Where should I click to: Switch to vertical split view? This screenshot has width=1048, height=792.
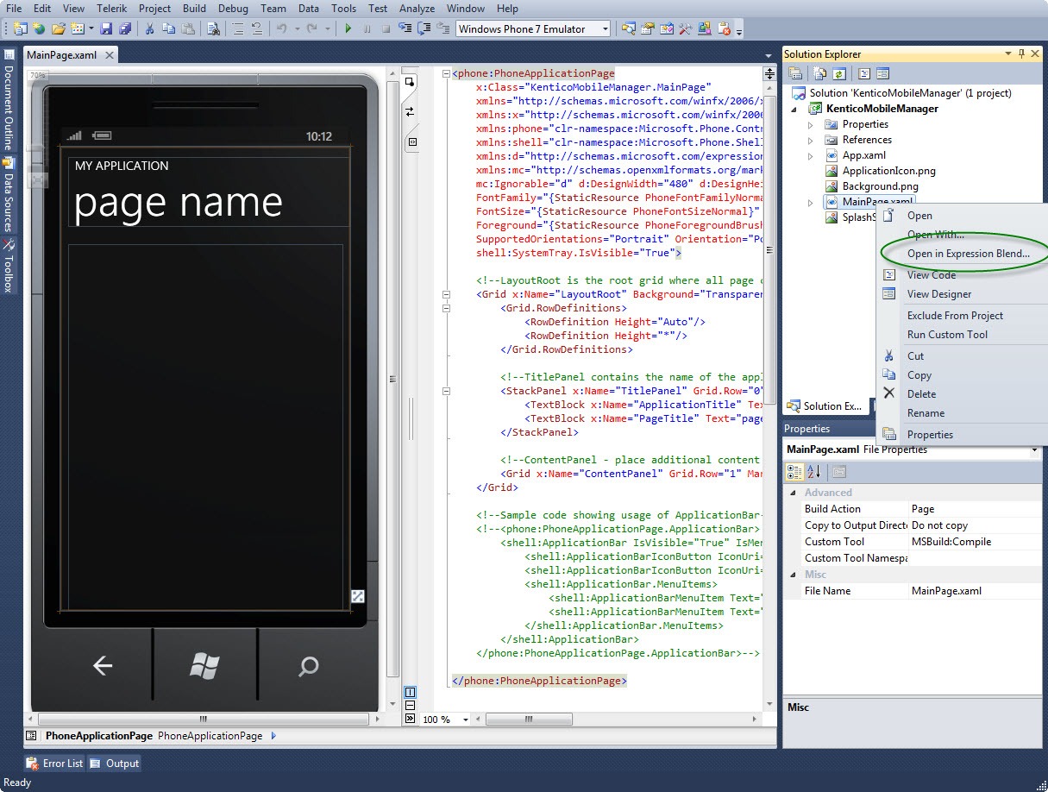[x=410, y=692]
